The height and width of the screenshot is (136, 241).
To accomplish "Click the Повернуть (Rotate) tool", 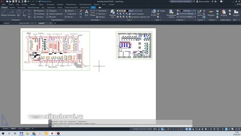I will coord(52,11).
